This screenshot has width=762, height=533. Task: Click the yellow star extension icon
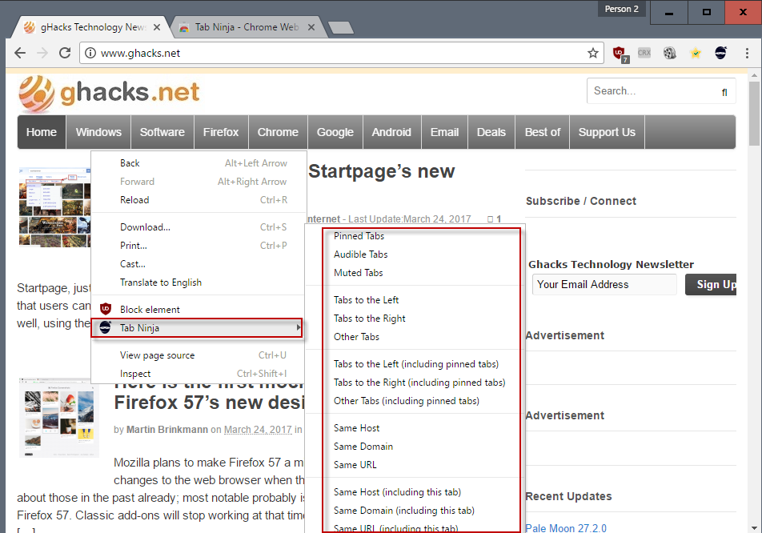(x=696, y=53)
